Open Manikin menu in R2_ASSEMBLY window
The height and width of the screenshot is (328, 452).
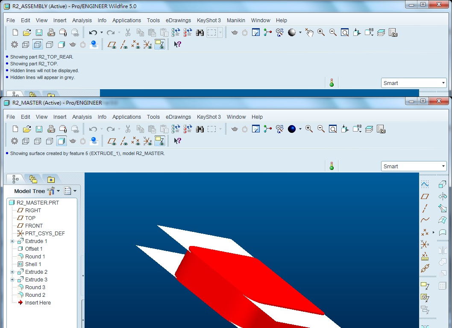point(236,20)
